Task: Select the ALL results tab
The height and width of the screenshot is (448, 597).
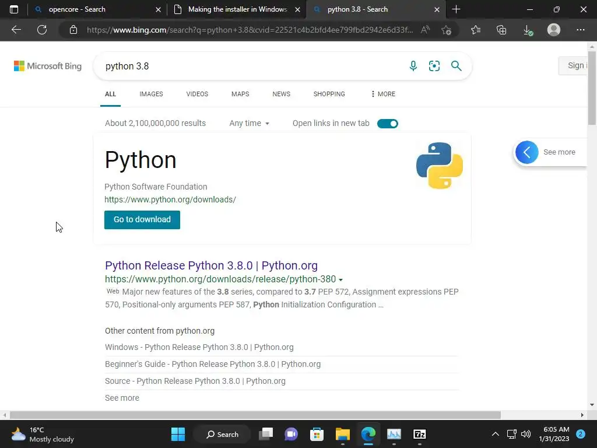Action: (110, 94)
